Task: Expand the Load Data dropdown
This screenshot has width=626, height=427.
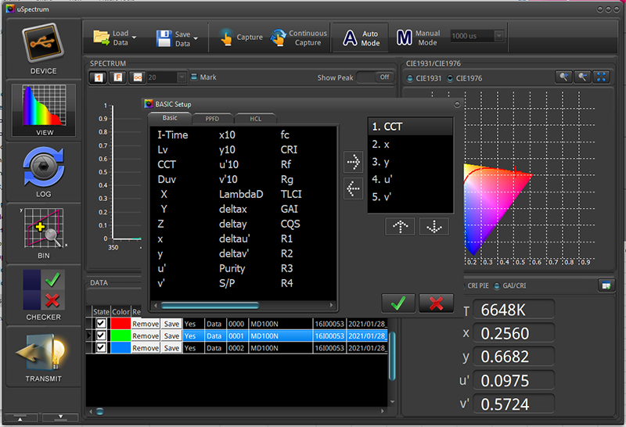Action: (x=135, y=38)
